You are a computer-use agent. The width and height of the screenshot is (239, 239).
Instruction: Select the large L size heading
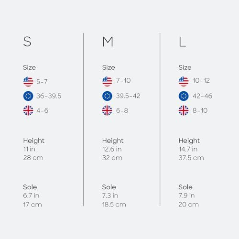pyautogui.click(x=182, y=42)
